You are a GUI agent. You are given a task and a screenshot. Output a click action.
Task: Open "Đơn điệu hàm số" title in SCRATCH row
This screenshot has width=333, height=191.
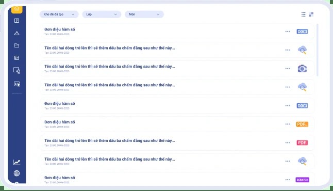click(60, 178)
